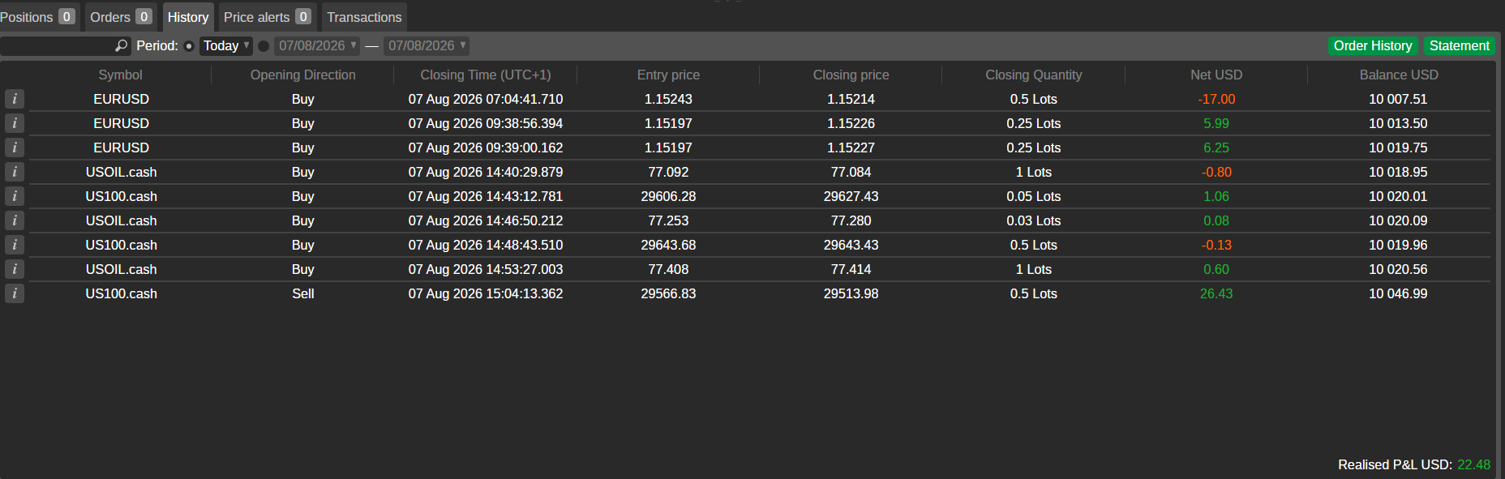Open the Today period dropdown

226,46
